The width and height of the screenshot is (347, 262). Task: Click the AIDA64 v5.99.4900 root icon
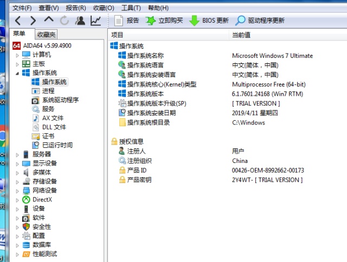coord(17,45)
